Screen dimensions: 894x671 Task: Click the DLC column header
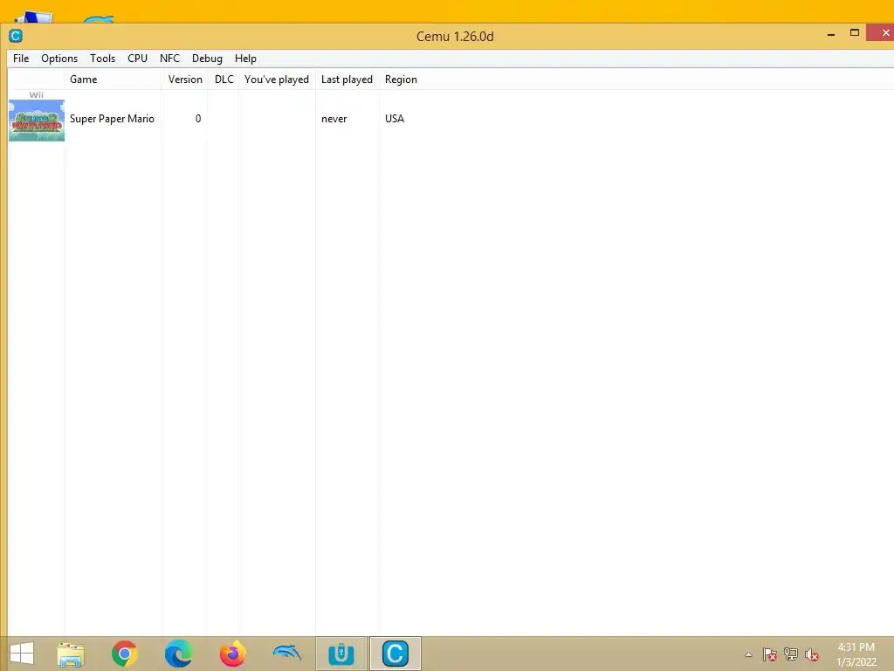[x=223, y=80]
